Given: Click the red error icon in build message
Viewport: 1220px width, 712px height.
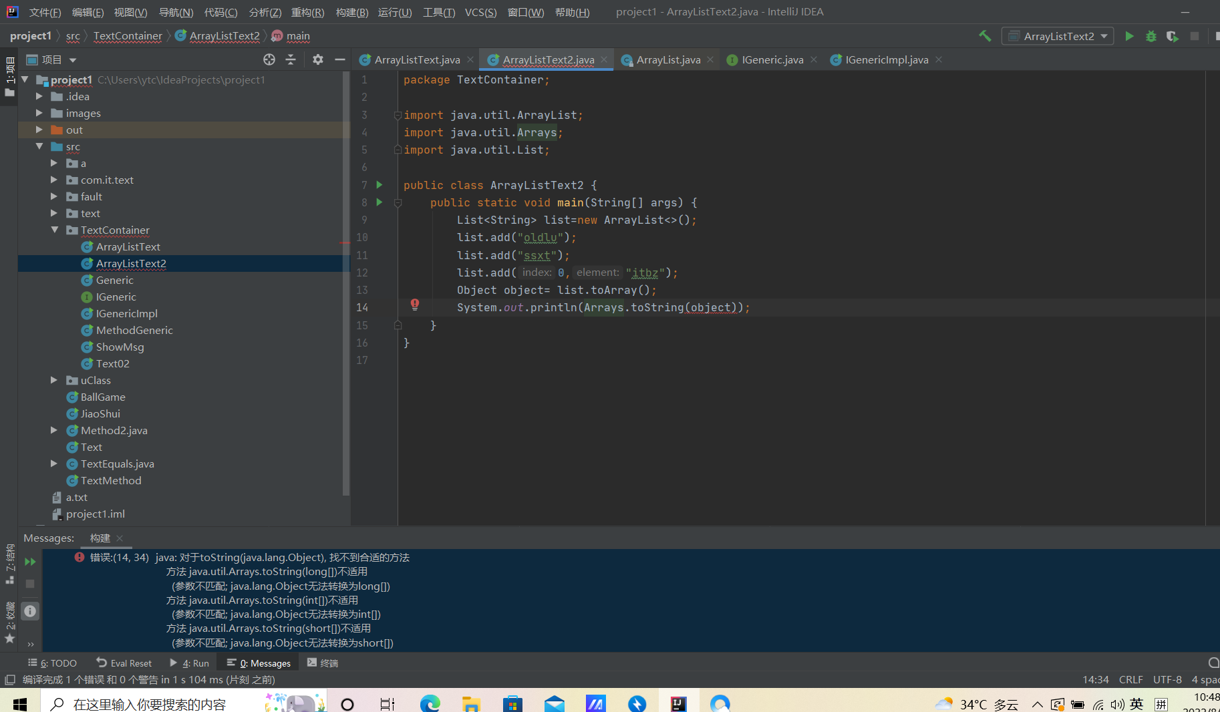Looking at the screenshot, I should [x=80, y=557].
